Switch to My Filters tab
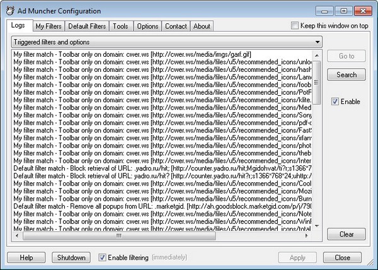 48,26
